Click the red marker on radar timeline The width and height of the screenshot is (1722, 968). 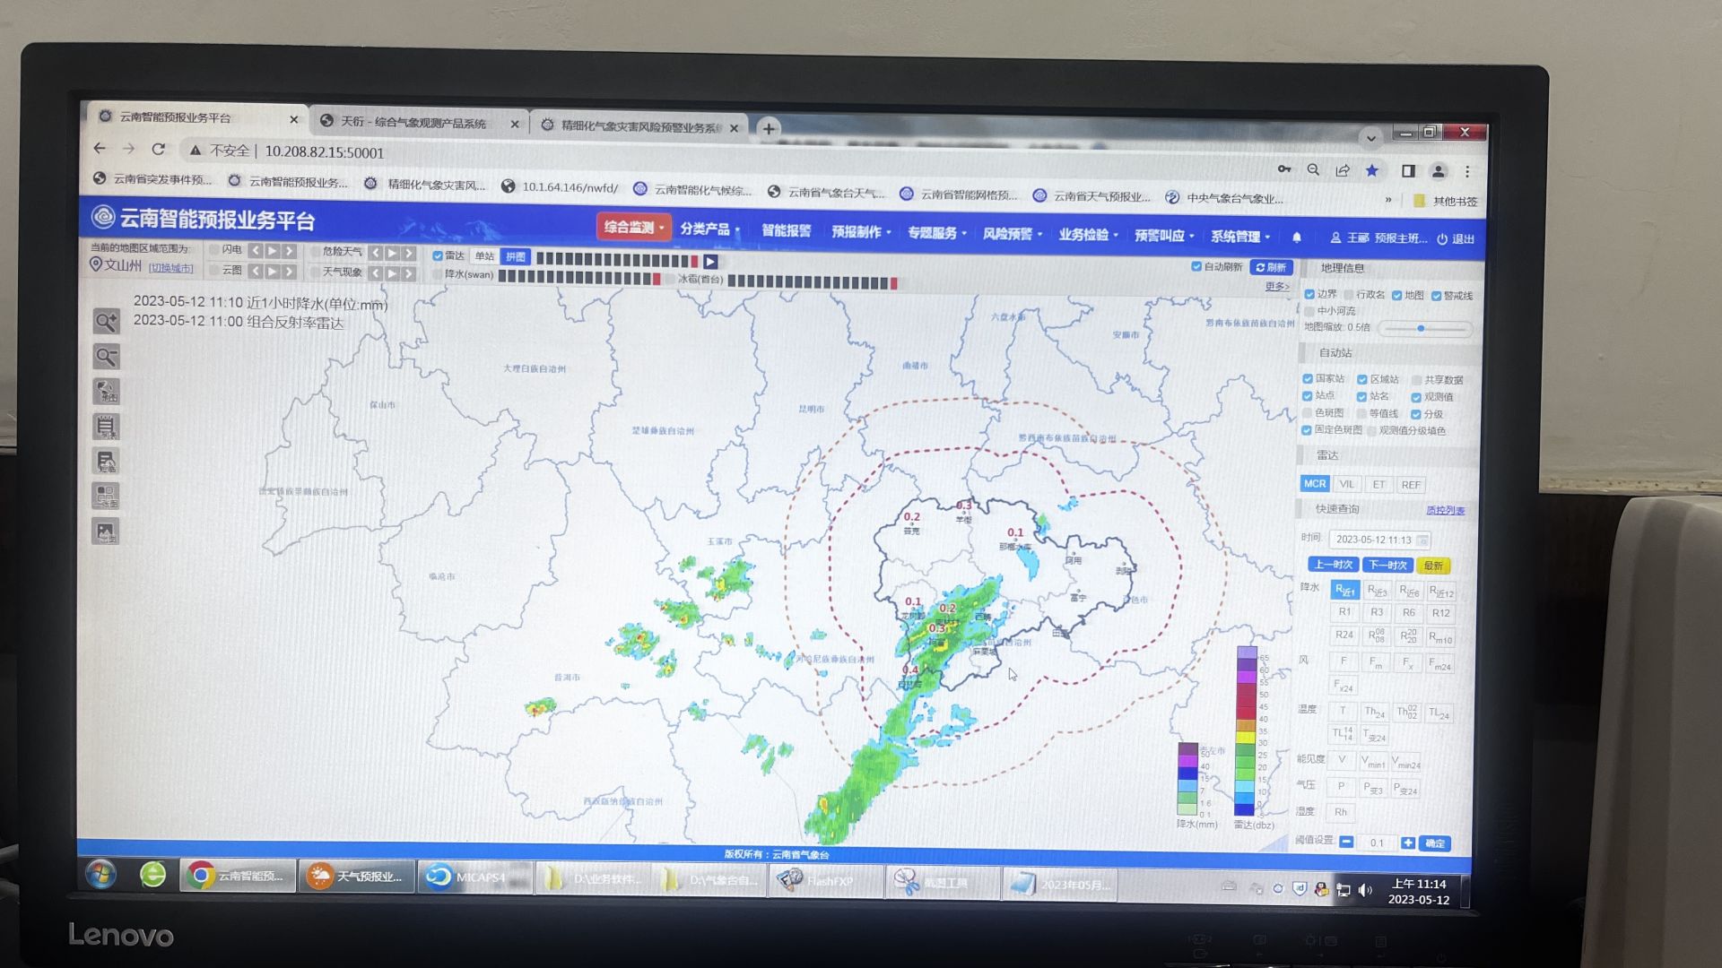694,261
